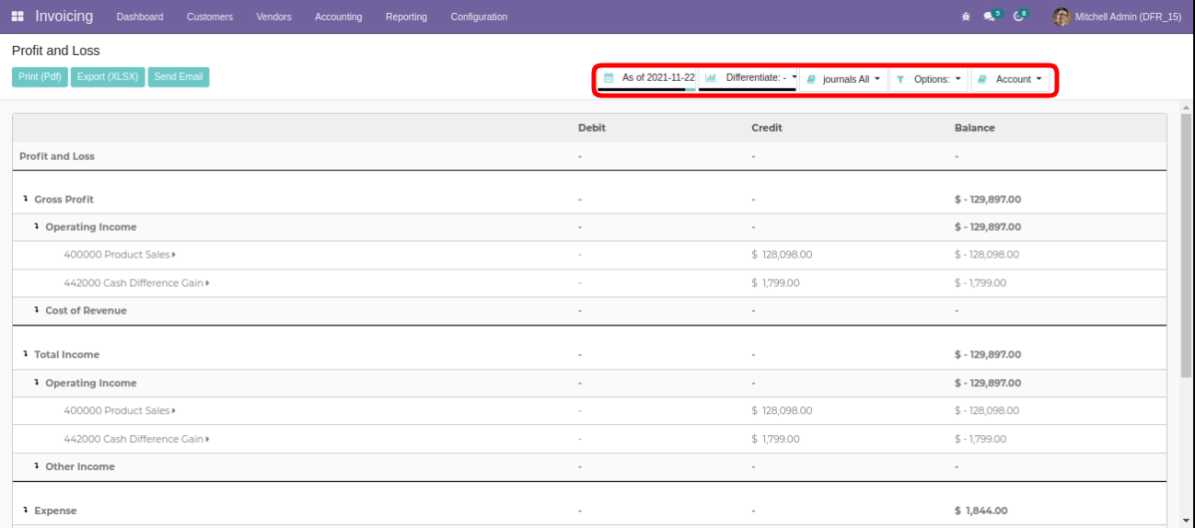Open the conversations chat icon
Image resolution: width=1195 pixels, height=528 pixels.
[x=989, y=17]
